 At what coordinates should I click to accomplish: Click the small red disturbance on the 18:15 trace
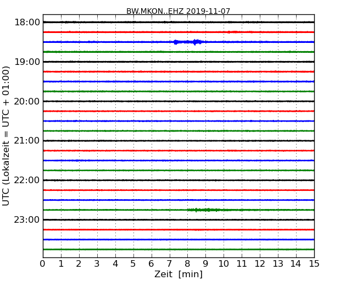pos(233,32)
